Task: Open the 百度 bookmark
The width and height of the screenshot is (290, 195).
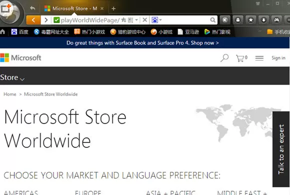Action: (x=20, y=32)
